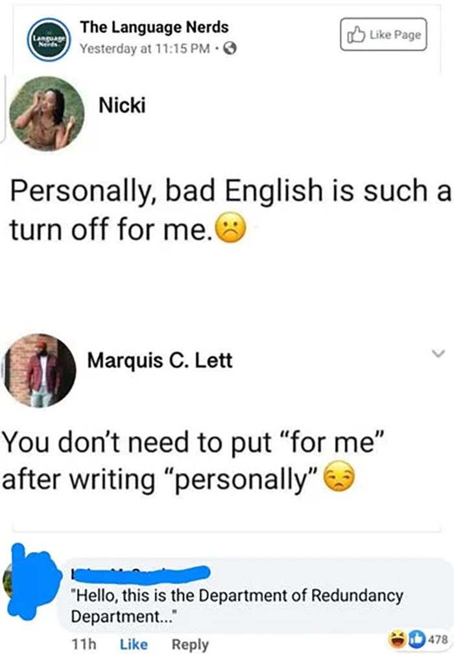The image size is (454, 654).
Task: Open the 478 reactions count
Action: click(x=438, y=639)
